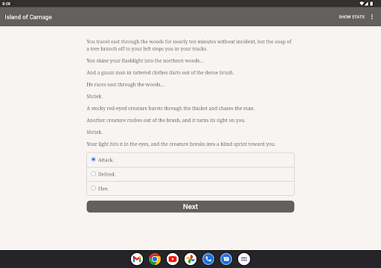Click the paragraph starting "You travel east"
Screen dimensions: 381x268
(x=189, y=45)
